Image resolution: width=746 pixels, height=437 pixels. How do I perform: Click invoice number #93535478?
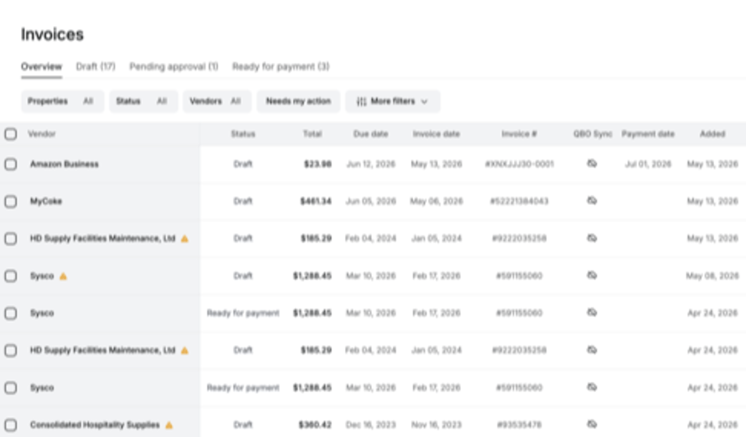519,425
